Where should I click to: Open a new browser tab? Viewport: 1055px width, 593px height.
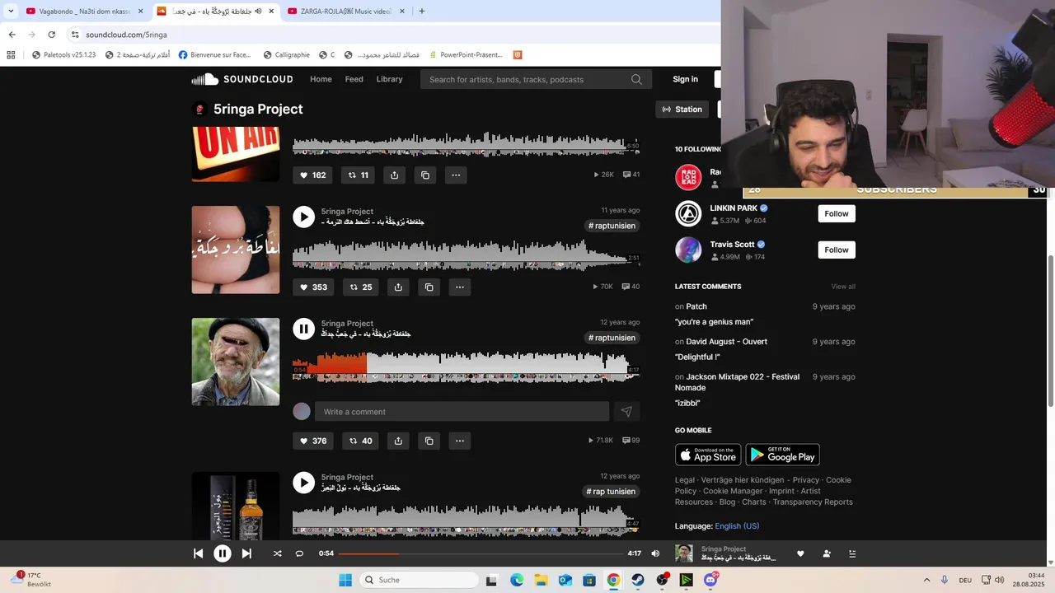(422, 12)
